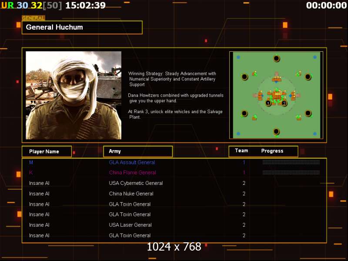
Task: Click the GLA Assault General army entry
Action: click(132, 162)
